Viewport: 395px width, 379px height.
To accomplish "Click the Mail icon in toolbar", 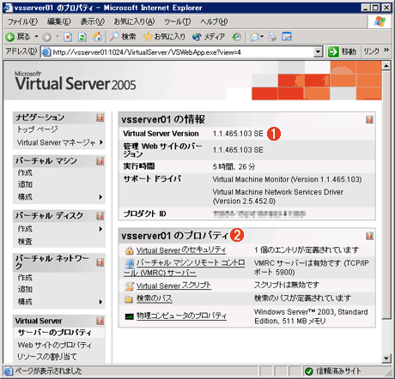I will click(255, 37).
